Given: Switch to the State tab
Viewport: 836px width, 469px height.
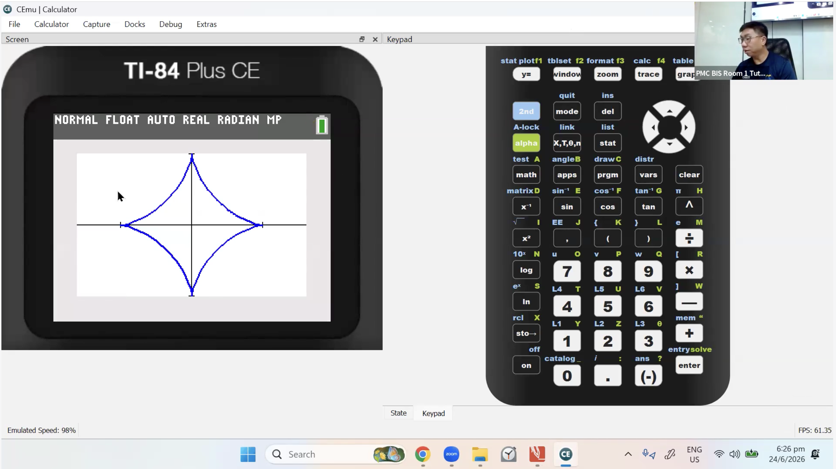Looking at the screenshot, I should (x=398, y=413).
